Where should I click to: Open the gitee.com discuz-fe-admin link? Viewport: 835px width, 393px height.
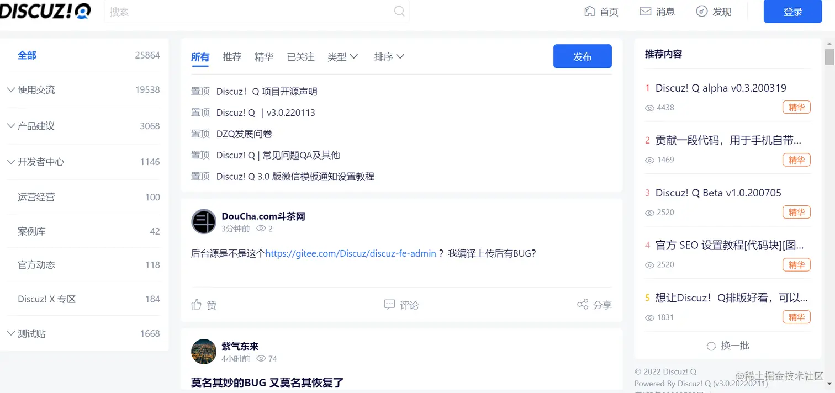(x=351, y=253)
